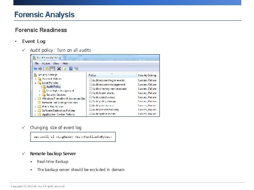Click the Public Key Policies folder icon
254x190 pixels.
click(40, 107)
